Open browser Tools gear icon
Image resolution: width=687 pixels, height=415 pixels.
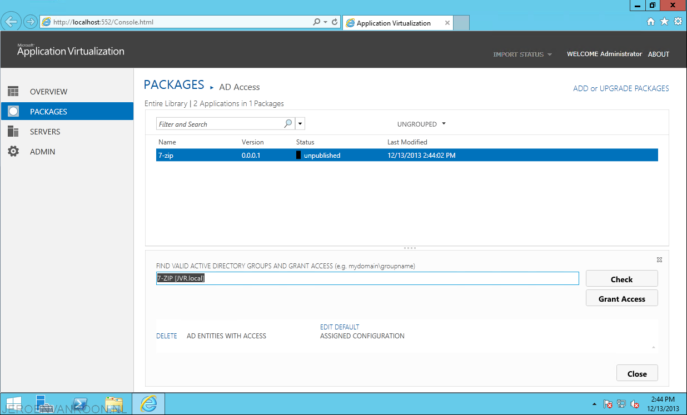[678, 22]
